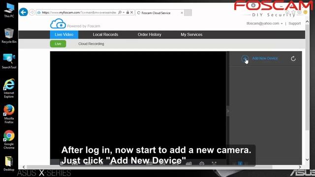The width and height of the screenshot is (315, 177).
Task: Click the search magnifier in address bar
Action: coord(120,12)
